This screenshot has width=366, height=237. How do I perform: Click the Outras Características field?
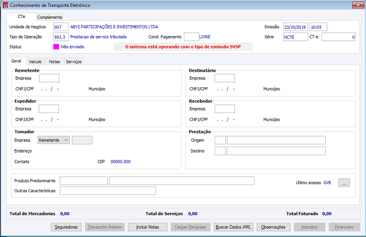point(108,190)
